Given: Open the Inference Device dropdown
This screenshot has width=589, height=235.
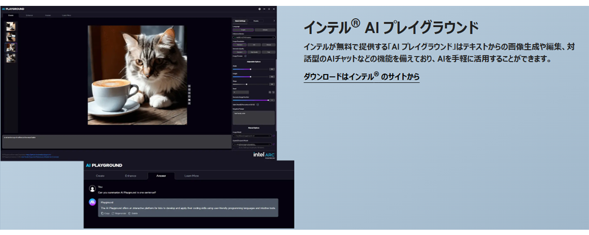Looking at the screenshot, I should pyautogui.click(x=254, y=38).
